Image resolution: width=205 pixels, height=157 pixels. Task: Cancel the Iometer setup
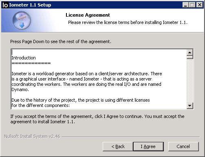(183, 146)
